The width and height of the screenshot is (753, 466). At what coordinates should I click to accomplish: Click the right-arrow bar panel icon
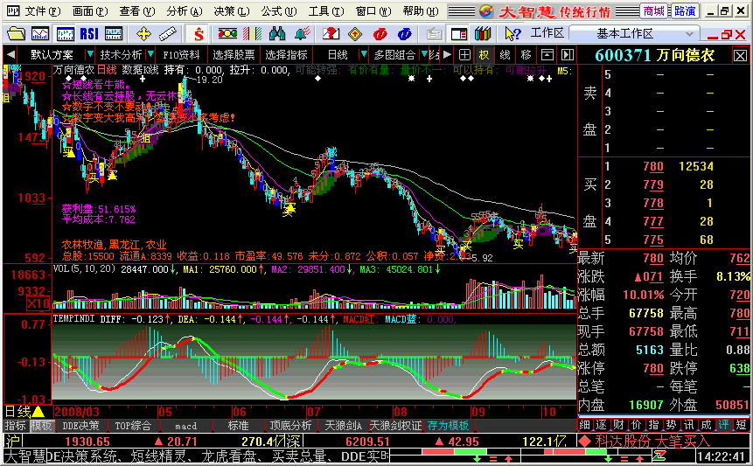point(568,55)
